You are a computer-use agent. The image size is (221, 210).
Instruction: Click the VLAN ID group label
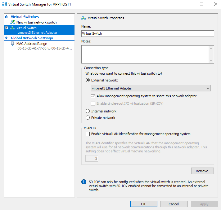pyautogui.click(x=90, y=128)
